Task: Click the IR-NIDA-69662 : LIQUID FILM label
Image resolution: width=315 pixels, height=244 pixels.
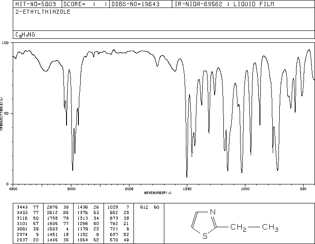Action: tap(224, 4)
